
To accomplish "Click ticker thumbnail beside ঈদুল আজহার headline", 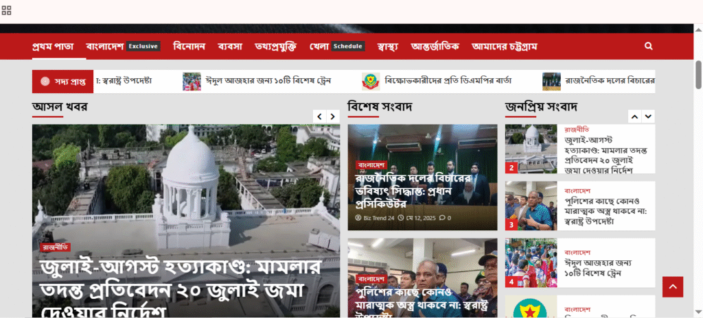I will coord(192,82).
